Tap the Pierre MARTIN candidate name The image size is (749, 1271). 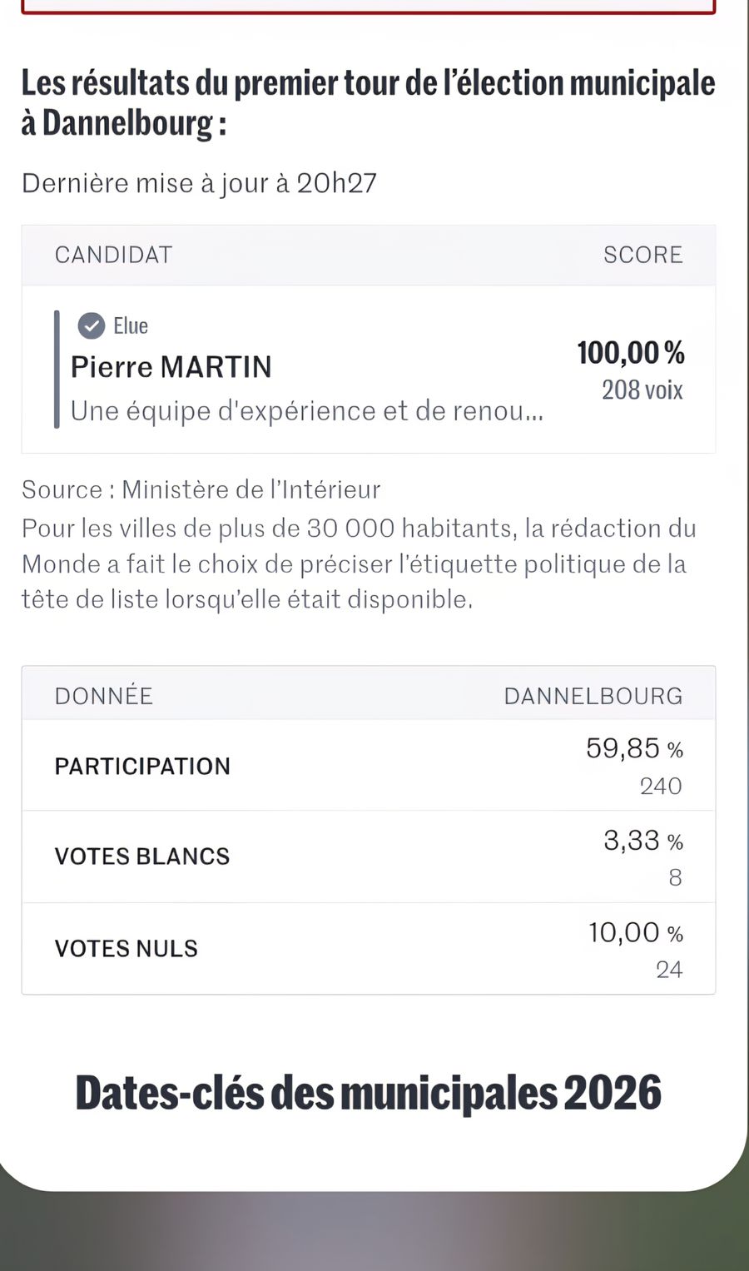click(171, 367)
